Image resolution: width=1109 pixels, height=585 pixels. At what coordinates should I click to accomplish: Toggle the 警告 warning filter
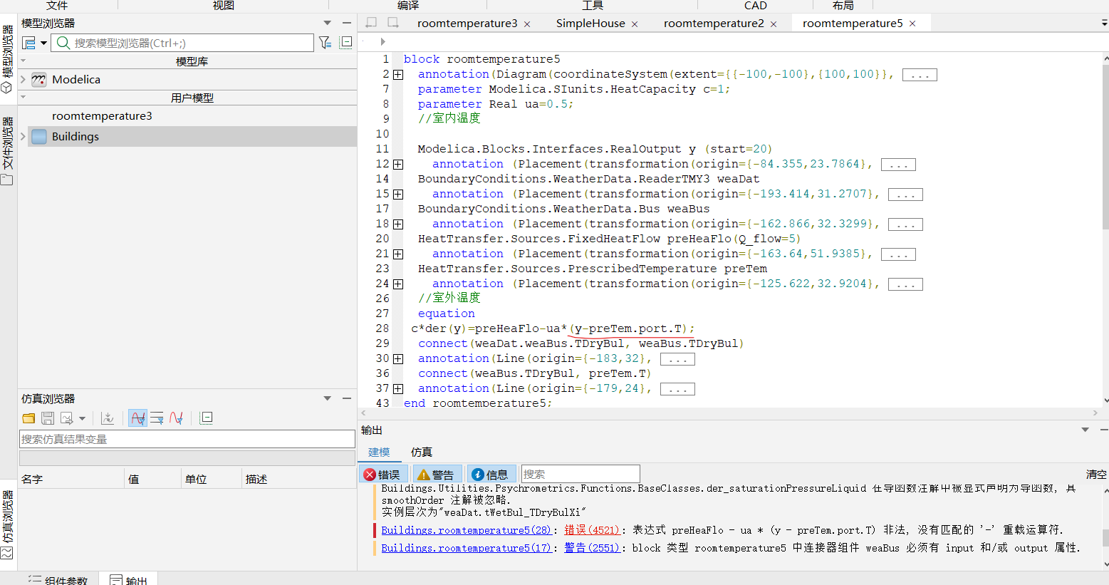coord(437,475)
